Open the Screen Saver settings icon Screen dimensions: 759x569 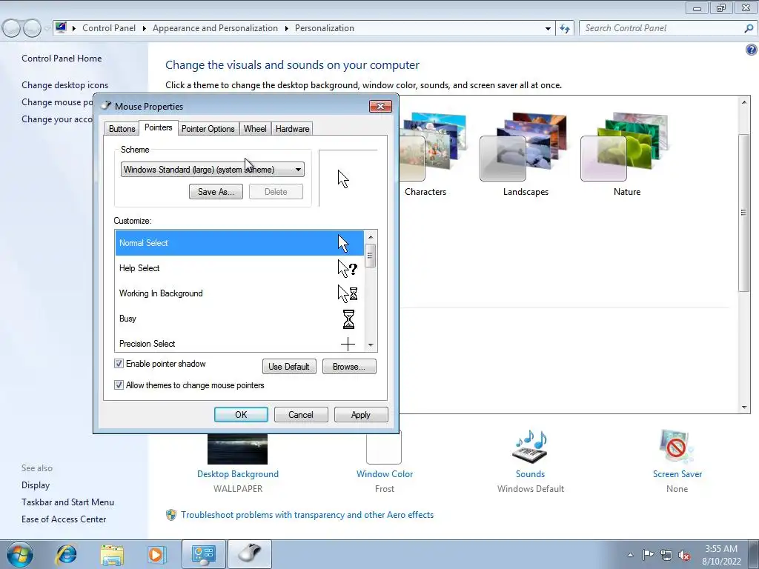676,447
